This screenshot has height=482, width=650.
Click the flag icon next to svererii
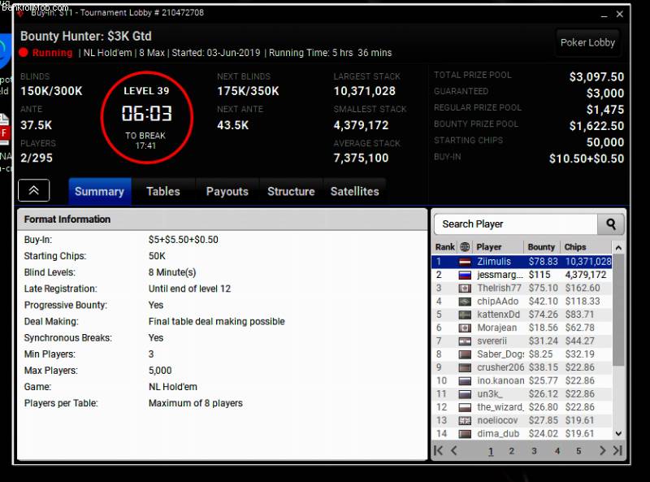[x=465, y=341]
